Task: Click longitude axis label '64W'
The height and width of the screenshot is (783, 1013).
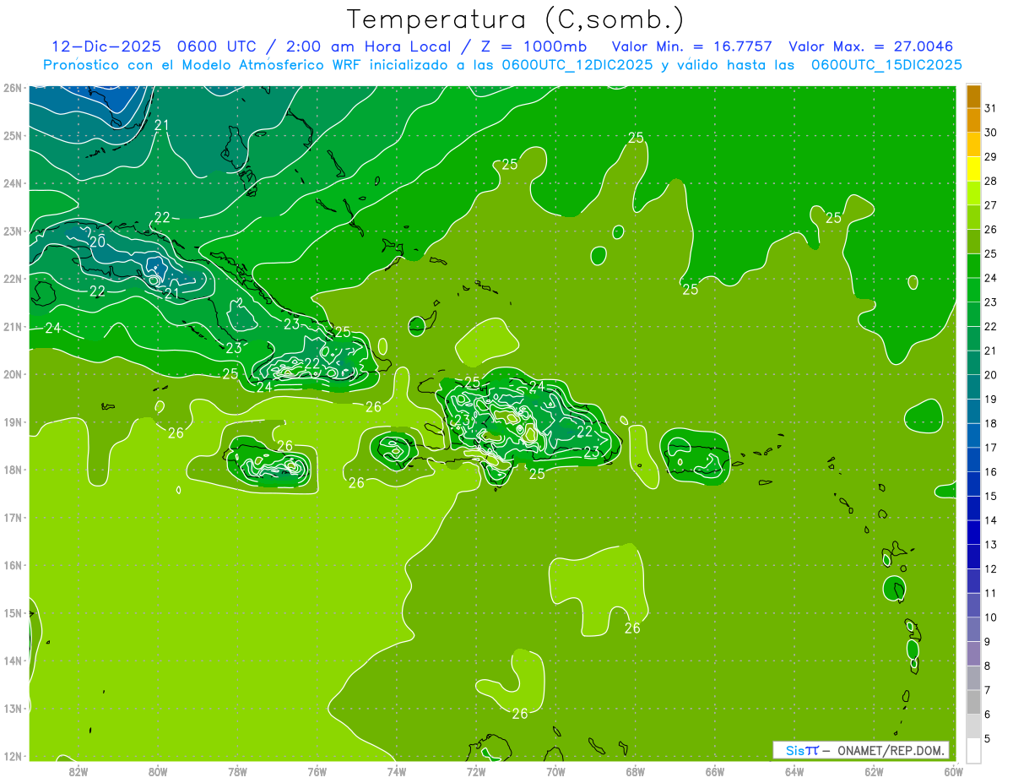Action: coord(794,771)
